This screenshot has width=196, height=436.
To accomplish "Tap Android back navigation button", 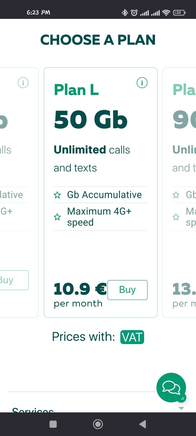I will click(x=143, y=424).
